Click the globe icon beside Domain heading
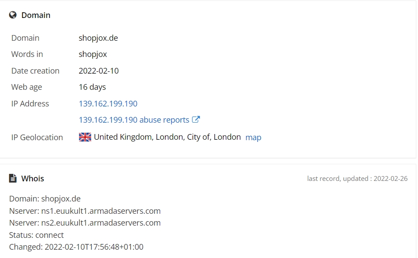 [13, 15]
